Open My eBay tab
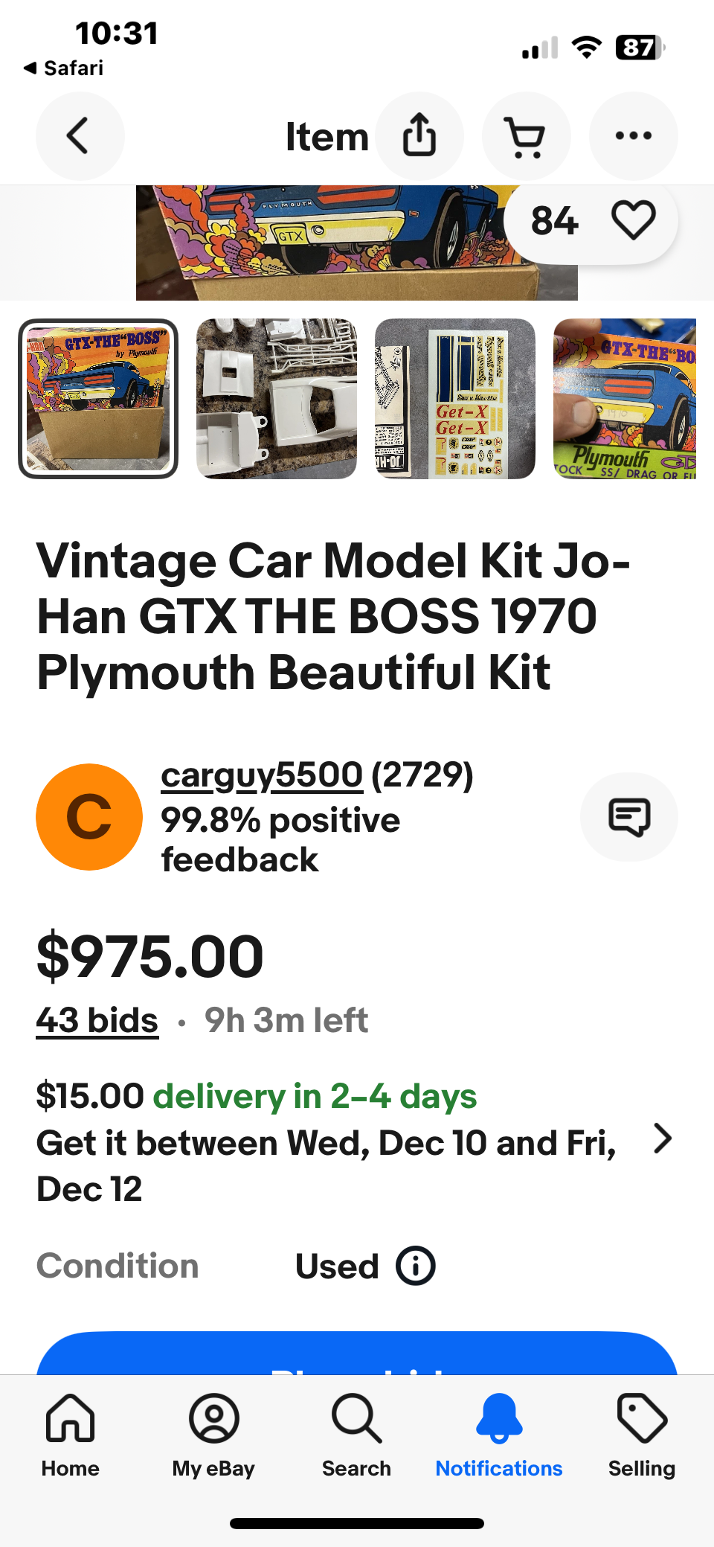 tap(213, 1435)
